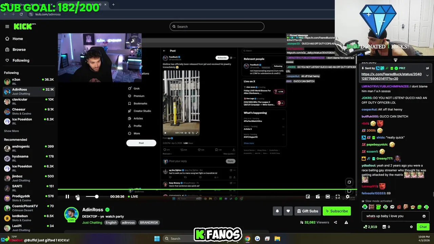The width and height of the screenshot is (434, 244).
Task: Click the Gift Subs button
Action: point(308,211)
